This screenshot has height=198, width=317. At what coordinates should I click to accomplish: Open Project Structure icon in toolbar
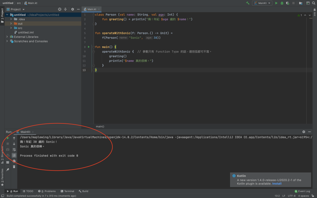(301, 3)
